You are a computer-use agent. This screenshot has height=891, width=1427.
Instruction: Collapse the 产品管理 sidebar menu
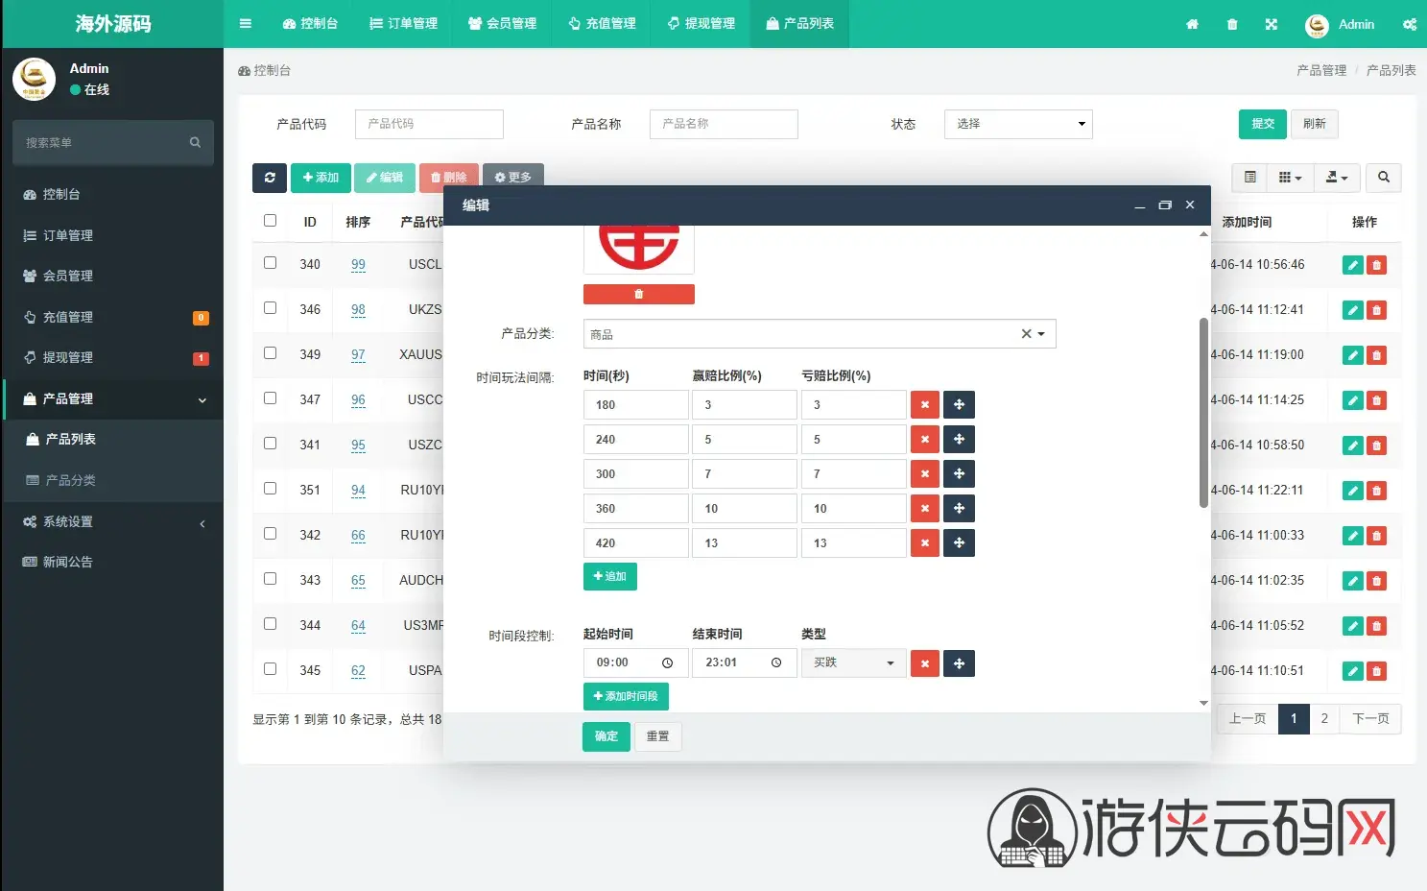click(x=113, y=399)
